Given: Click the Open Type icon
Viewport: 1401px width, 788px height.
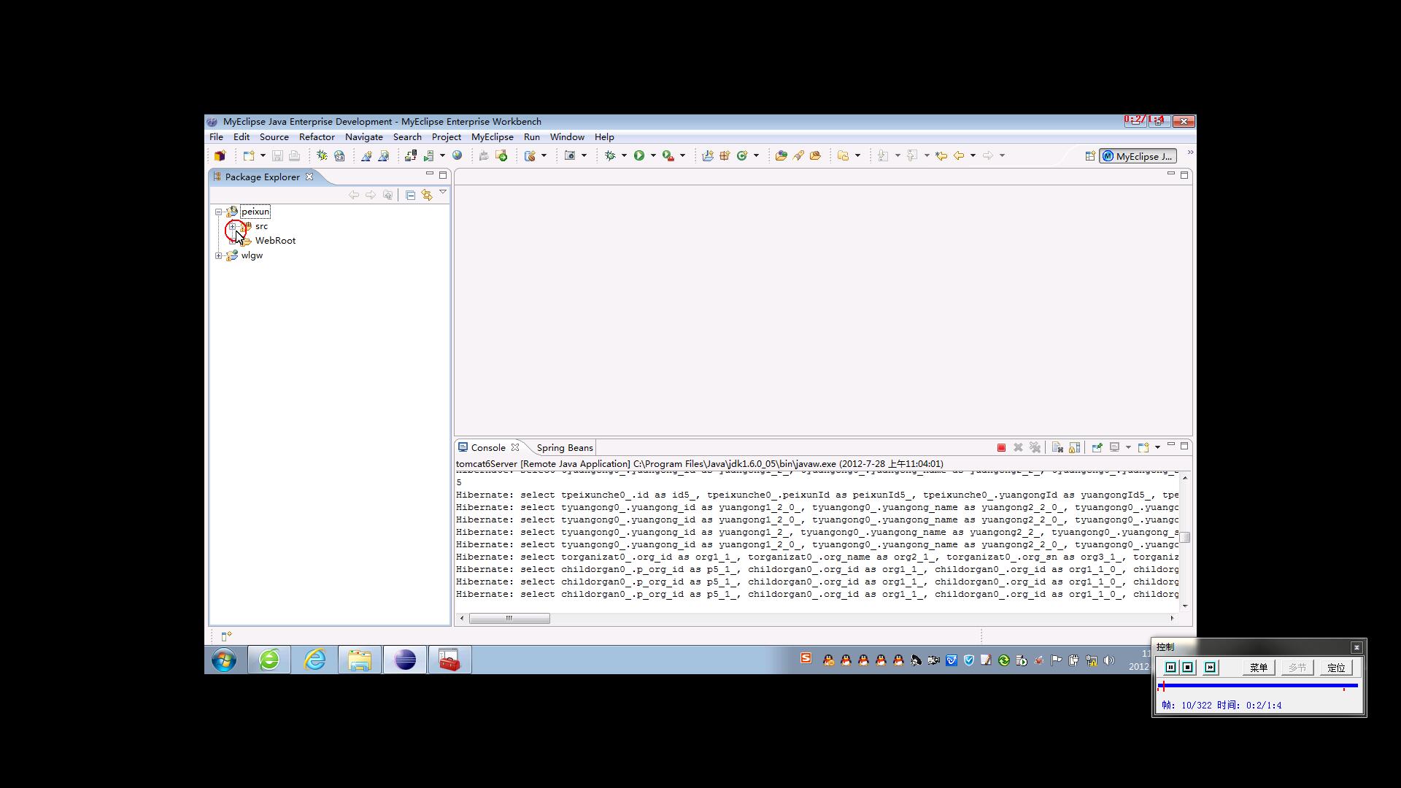Looking at the screenshot, I should pos(781,155).
